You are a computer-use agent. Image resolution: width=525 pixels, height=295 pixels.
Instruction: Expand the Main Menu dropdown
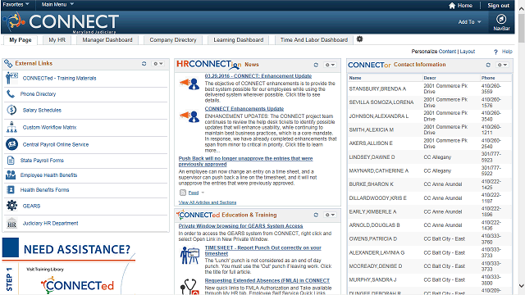pos(57,4)
